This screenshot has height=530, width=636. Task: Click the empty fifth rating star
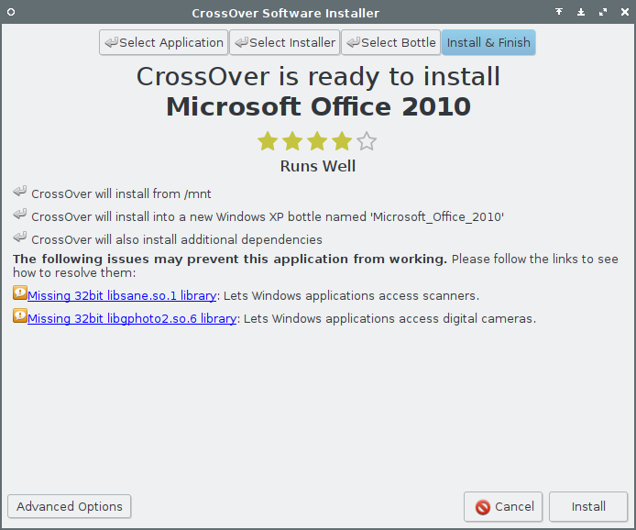[367, 141]
